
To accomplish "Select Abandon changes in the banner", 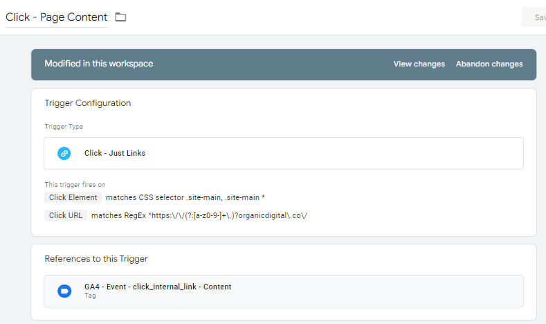I will 489,64.
